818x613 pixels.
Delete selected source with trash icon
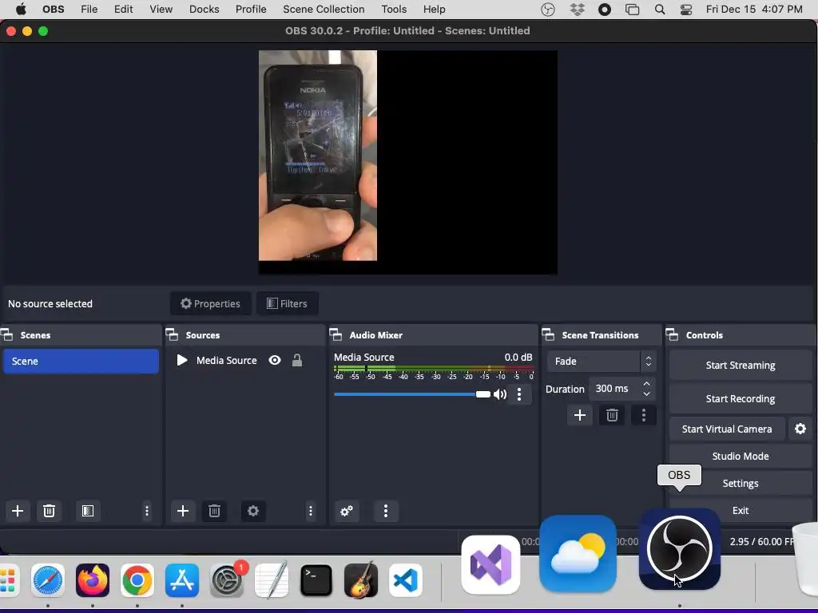click(214, 511)
